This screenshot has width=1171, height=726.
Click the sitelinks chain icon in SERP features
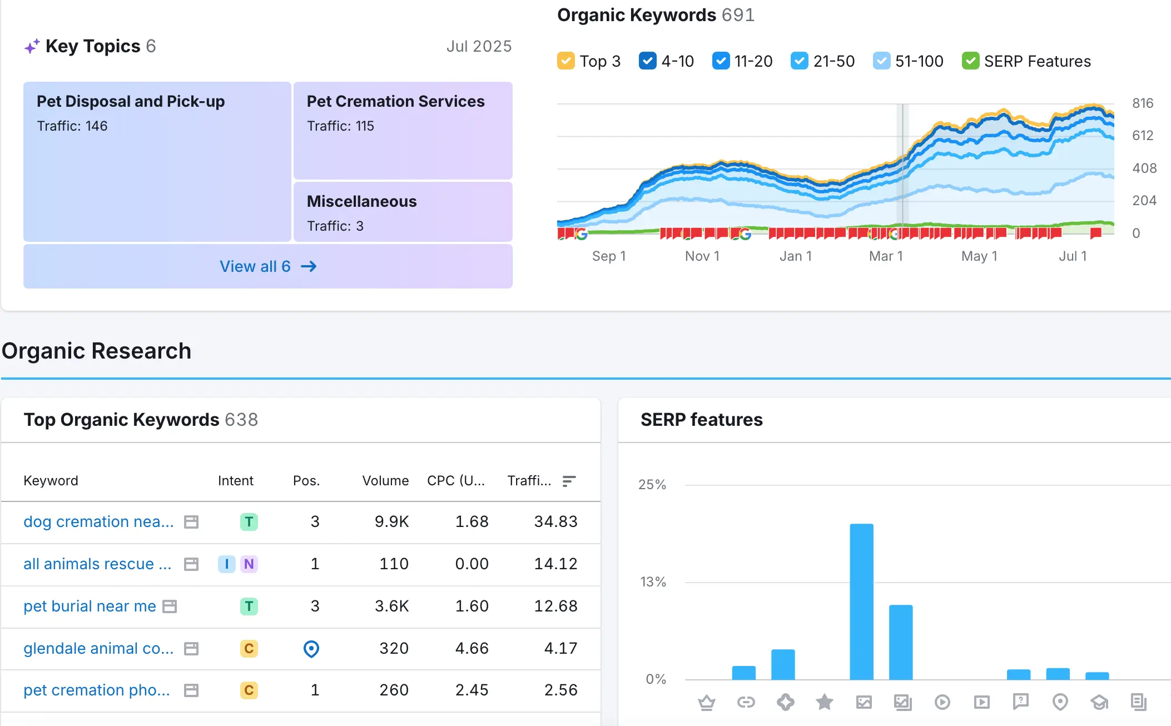coord(746,703)
